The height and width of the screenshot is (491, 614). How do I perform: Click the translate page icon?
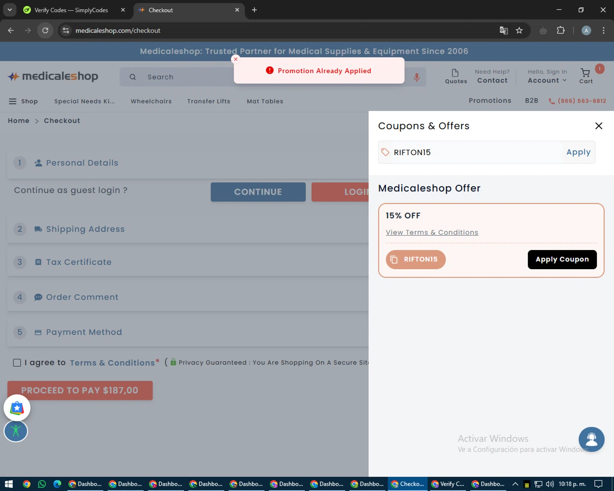click(x=504, y=30)
